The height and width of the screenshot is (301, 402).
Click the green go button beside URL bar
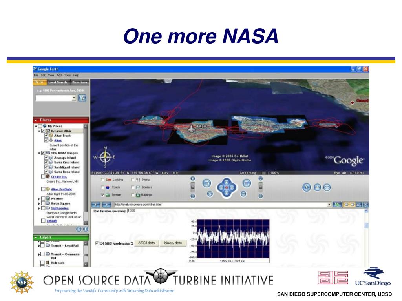(x=337, y=205)
